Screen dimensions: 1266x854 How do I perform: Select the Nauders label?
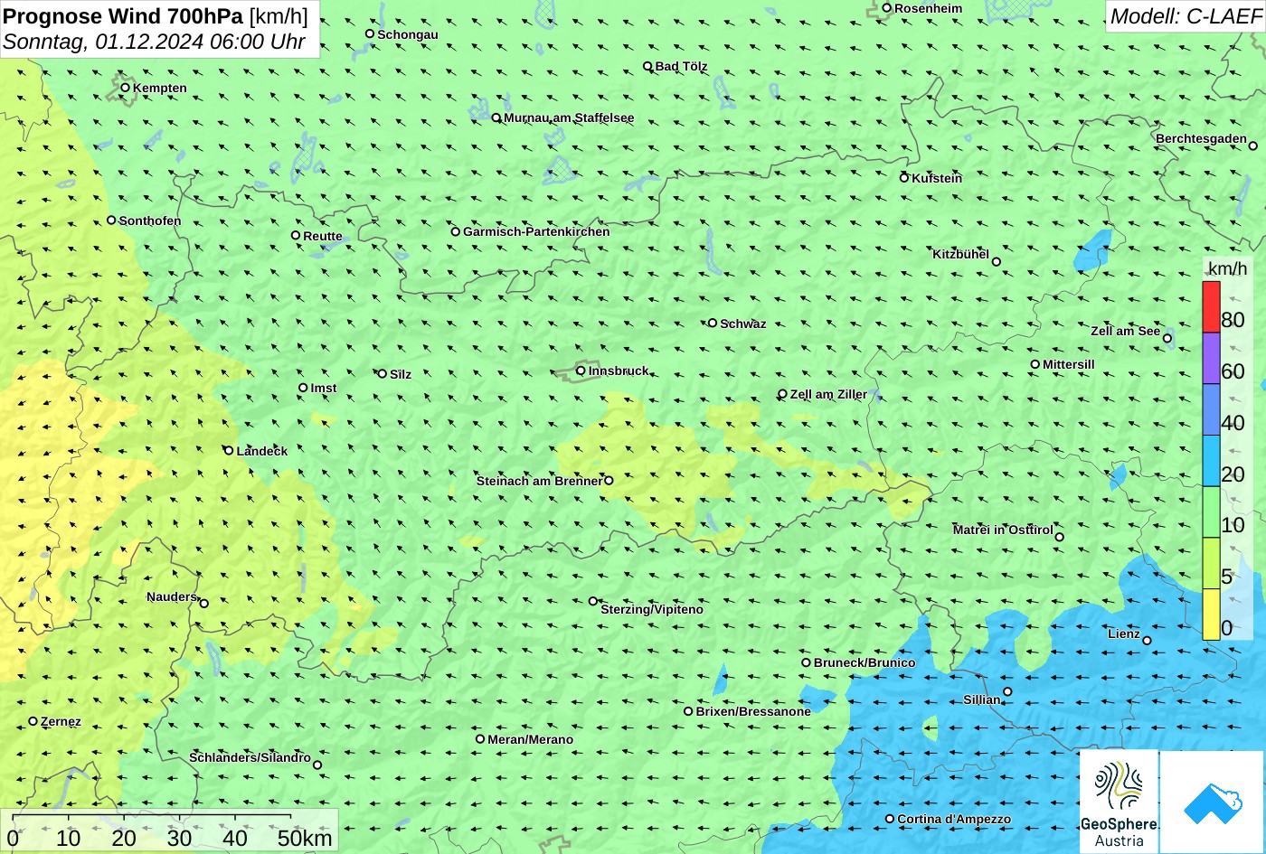[172, 596]
